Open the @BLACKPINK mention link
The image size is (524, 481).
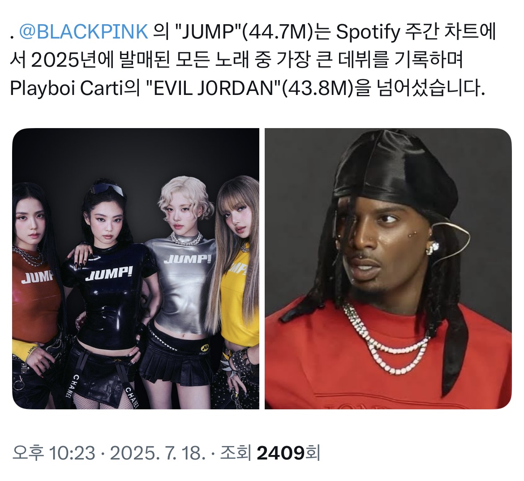click(x=84, y=32)
